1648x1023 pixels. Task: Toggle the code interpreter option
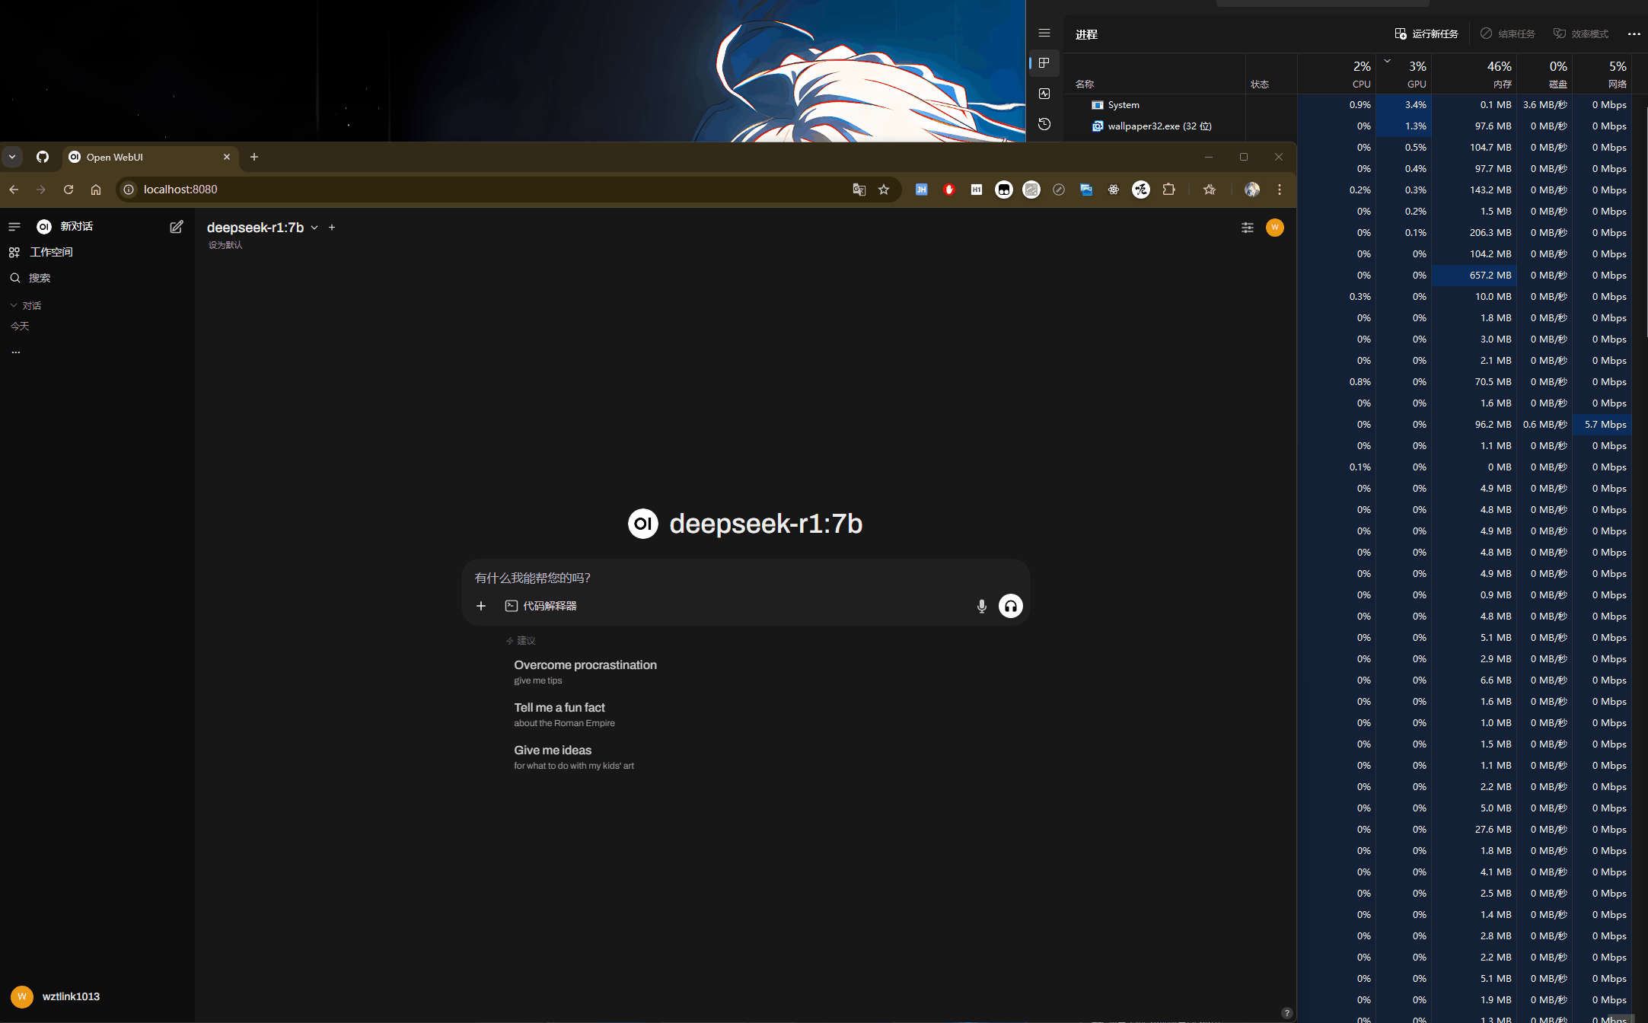point(540,606)
